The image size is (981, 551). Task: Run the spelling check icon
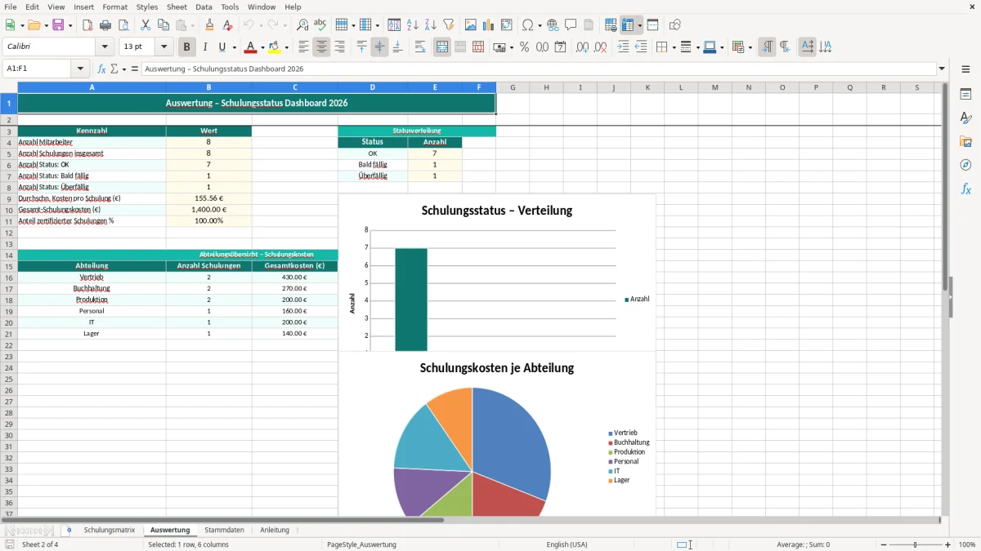point(320,25)
